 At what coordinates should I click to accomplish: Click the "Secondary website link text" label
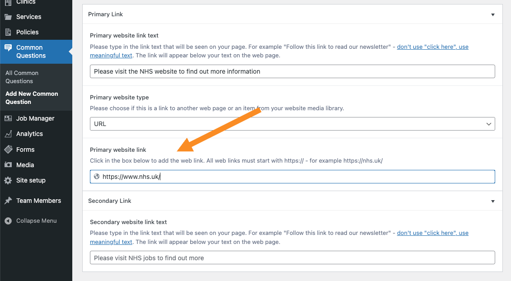point(128,222)
